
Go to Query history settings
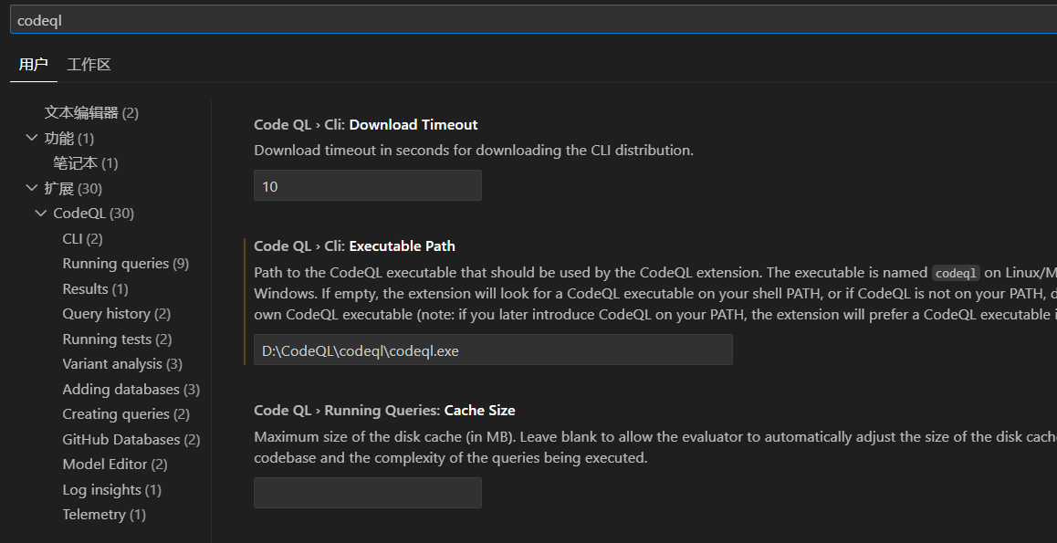[116, 314]
